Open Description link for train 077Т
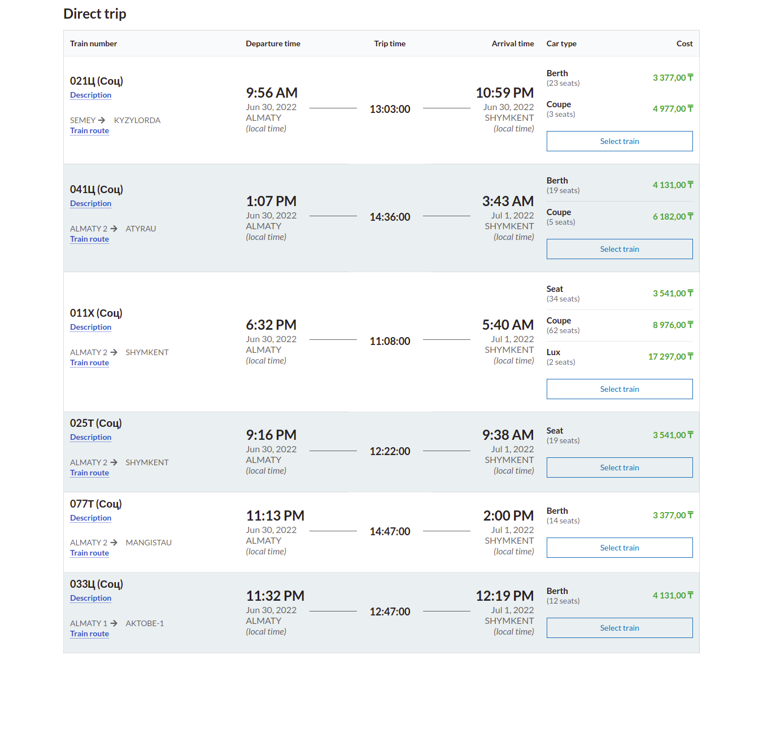 [90, 518]
